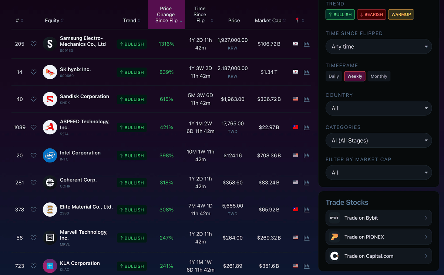The image size is (444, 275).
Task: Open the Trade on Capital.com link
Action: tap(379, 256)
